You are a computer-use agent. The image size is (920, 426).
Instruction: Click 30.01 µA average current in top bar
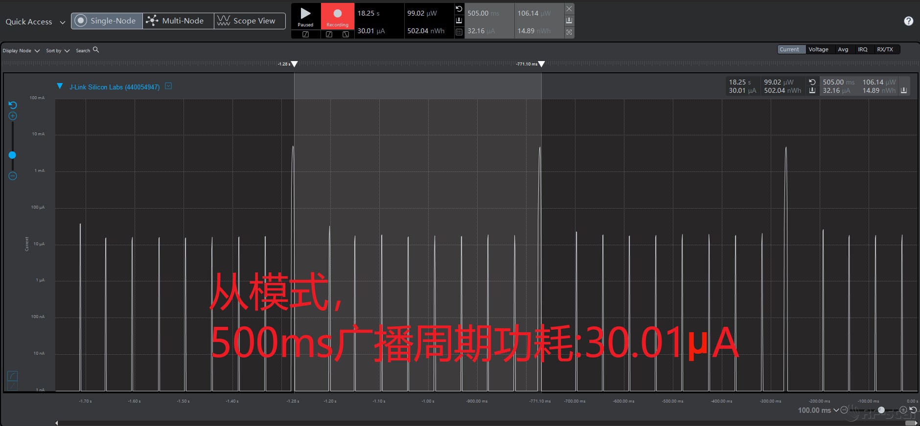[x=371, y=31]
